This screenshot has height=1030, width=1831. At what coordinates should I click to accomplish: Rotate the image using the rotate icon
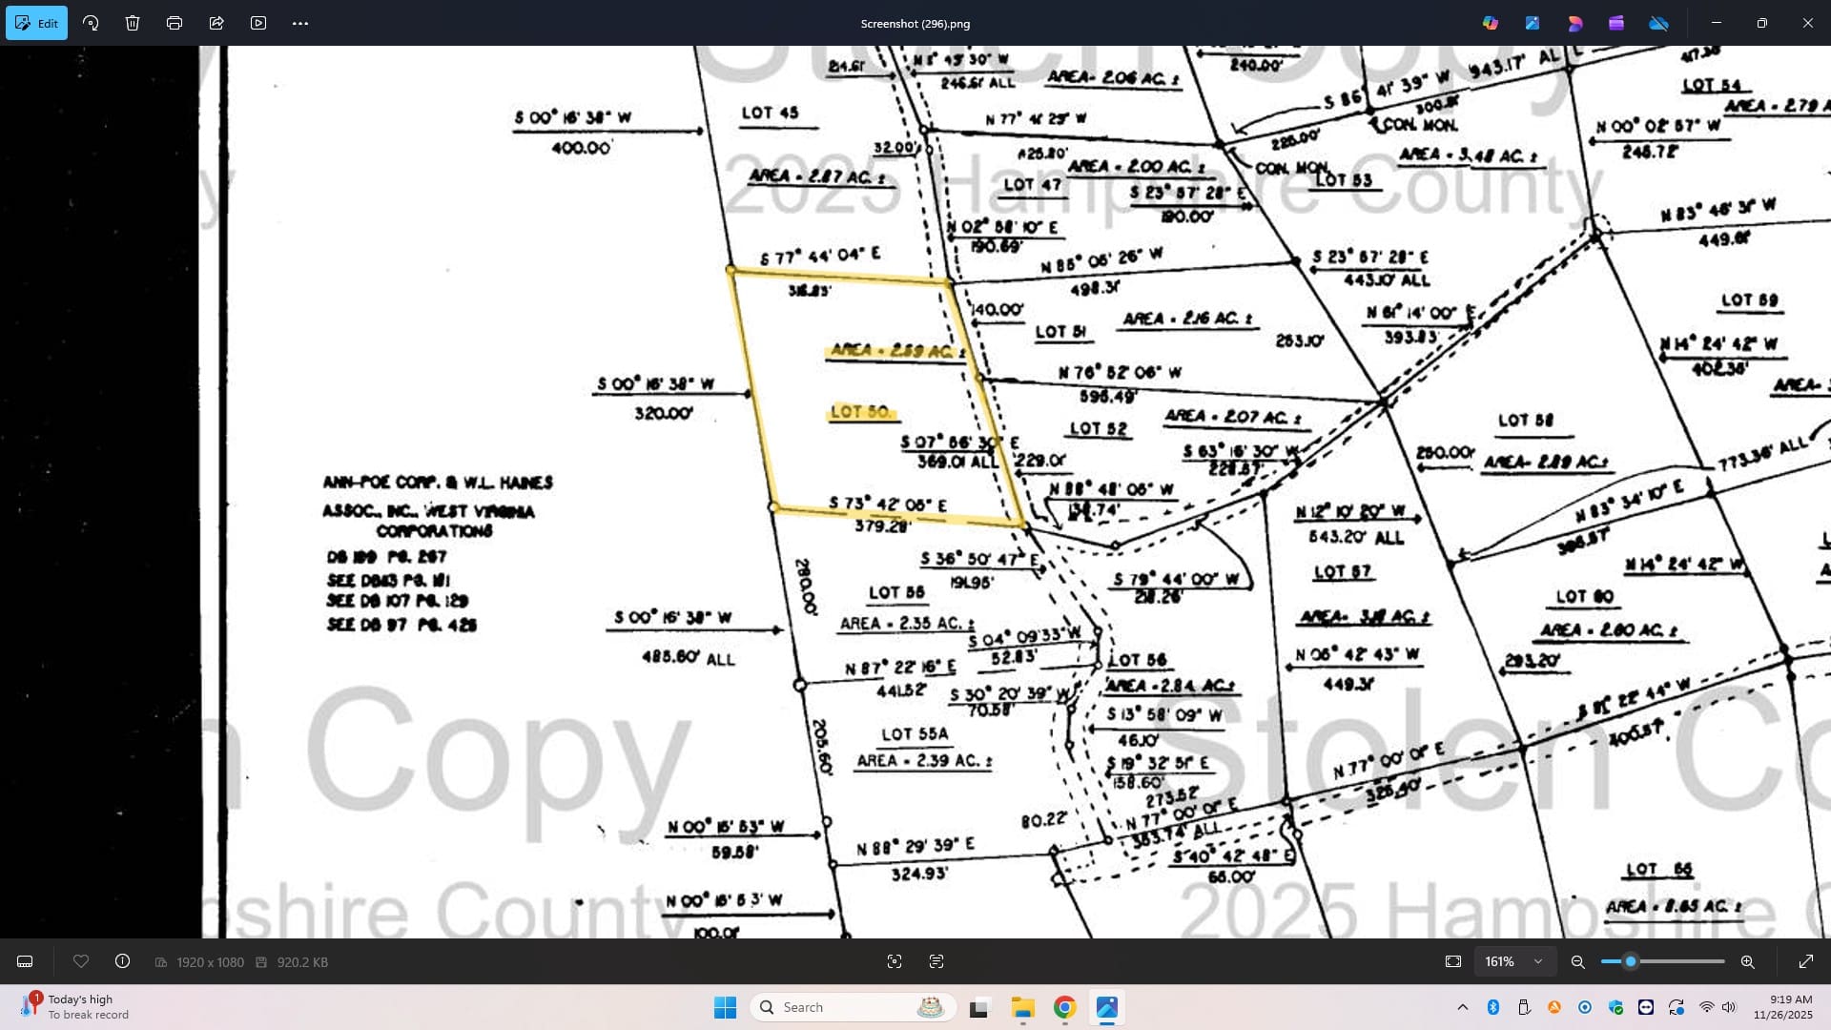tap(91, 23)
